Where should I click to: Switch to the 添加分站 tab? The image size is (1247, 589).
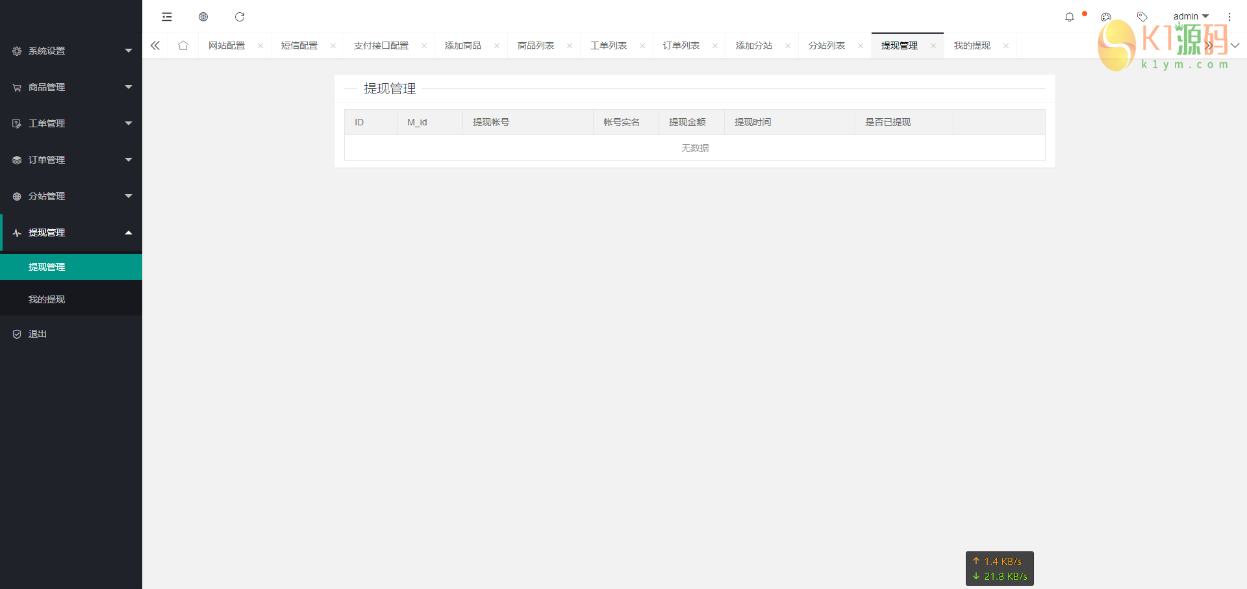(754, 45)
